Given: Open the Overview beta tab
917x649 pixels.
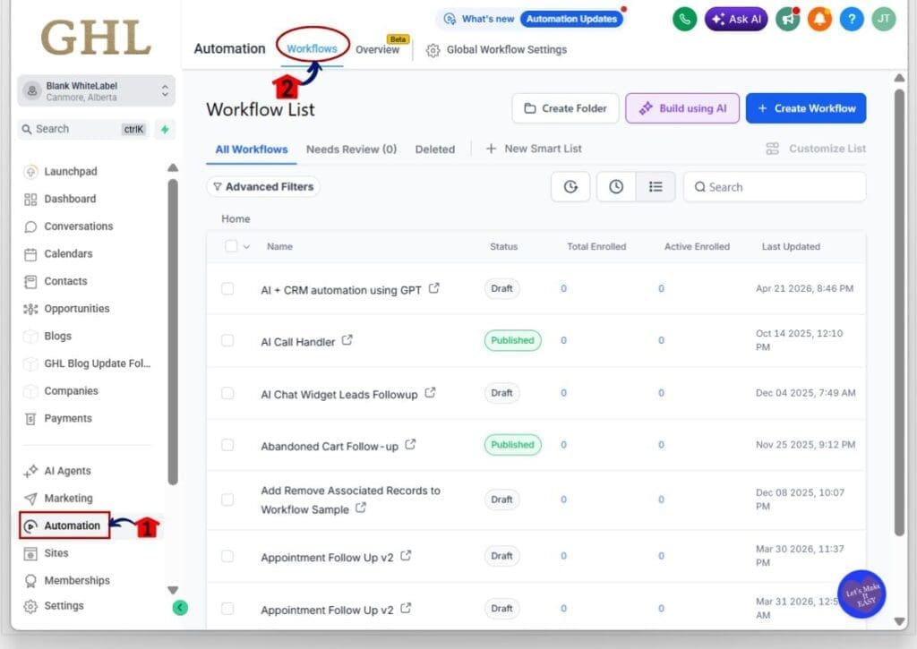Looking at the screenshot, I should (377, 50).
